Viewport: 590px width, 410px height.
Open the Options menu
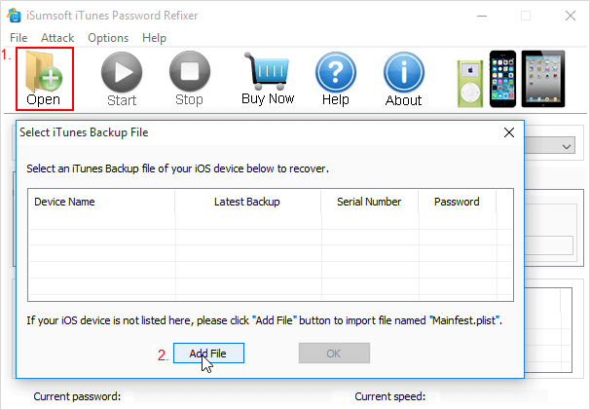coord(108,38)
